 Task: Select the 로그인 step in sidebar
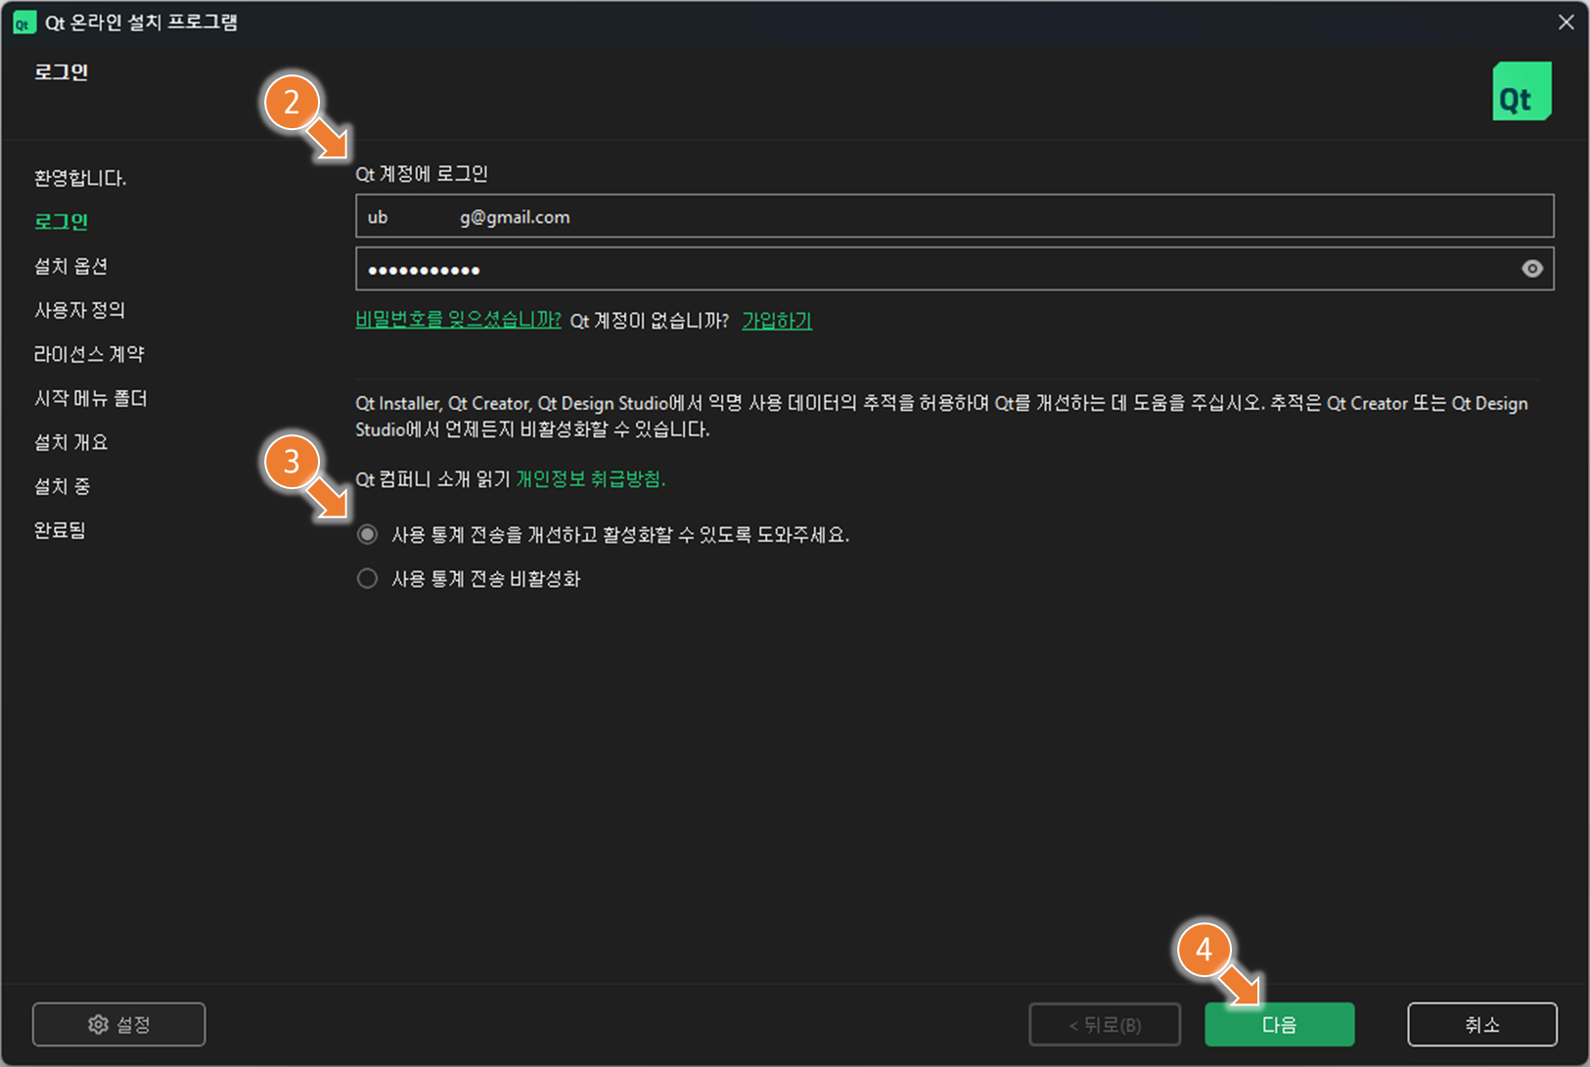tap(62, 222)
